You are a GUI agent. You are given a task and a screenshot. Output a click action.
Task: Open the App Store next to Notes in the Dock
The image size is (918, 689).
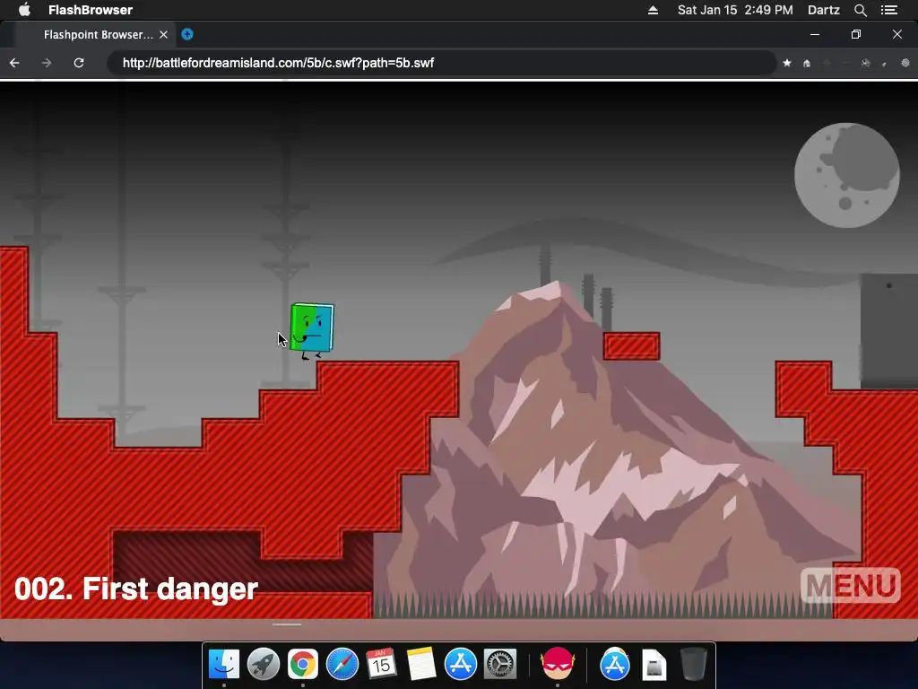(461, 664)
